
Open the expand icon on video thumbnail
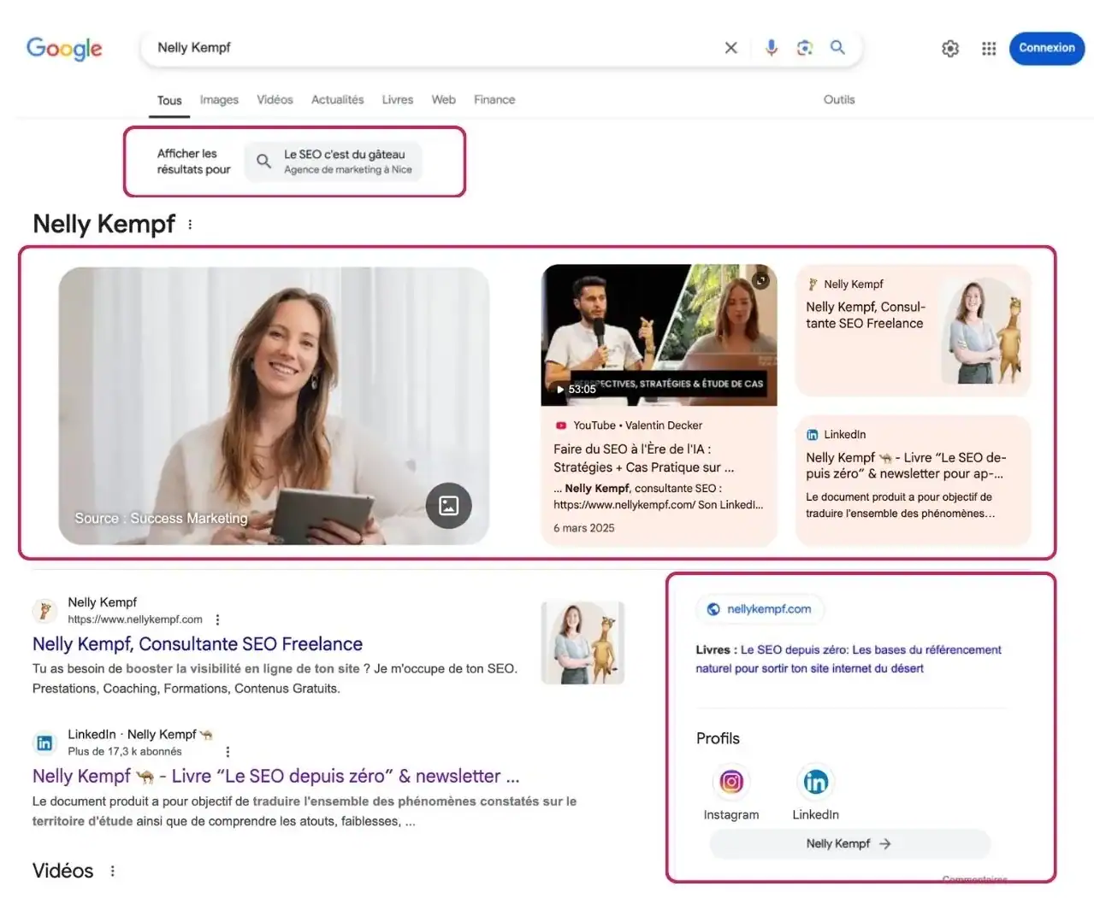[760, 279]
